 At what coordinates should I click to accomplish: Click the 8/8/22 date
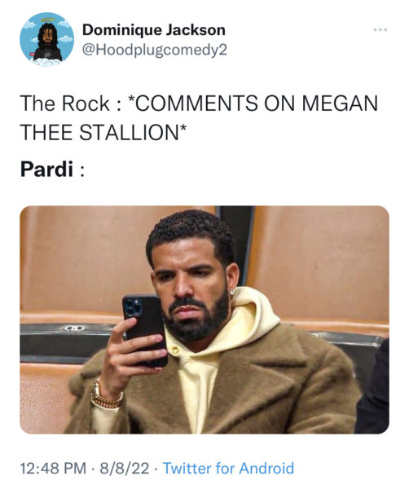coord(125,468)
